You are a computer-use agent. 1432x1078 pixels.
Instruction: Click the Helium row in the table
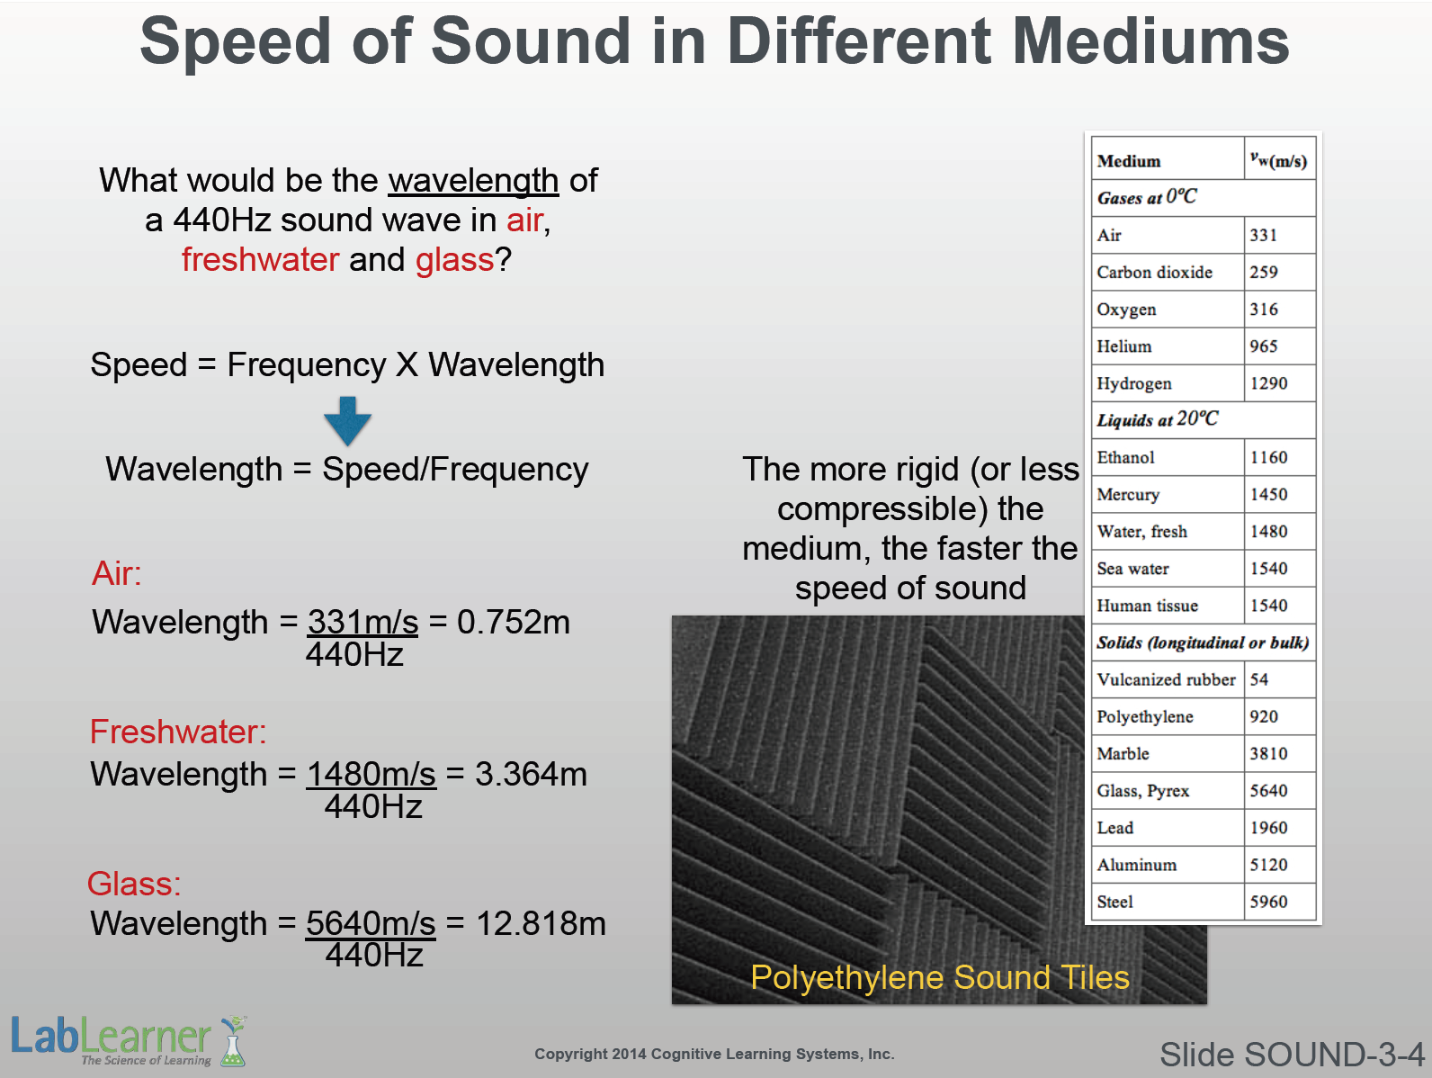1203,346
